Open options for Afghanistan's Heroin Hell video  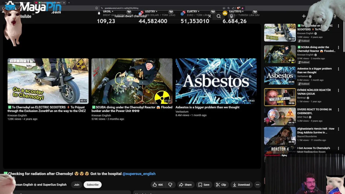click(x=339, y=129)
